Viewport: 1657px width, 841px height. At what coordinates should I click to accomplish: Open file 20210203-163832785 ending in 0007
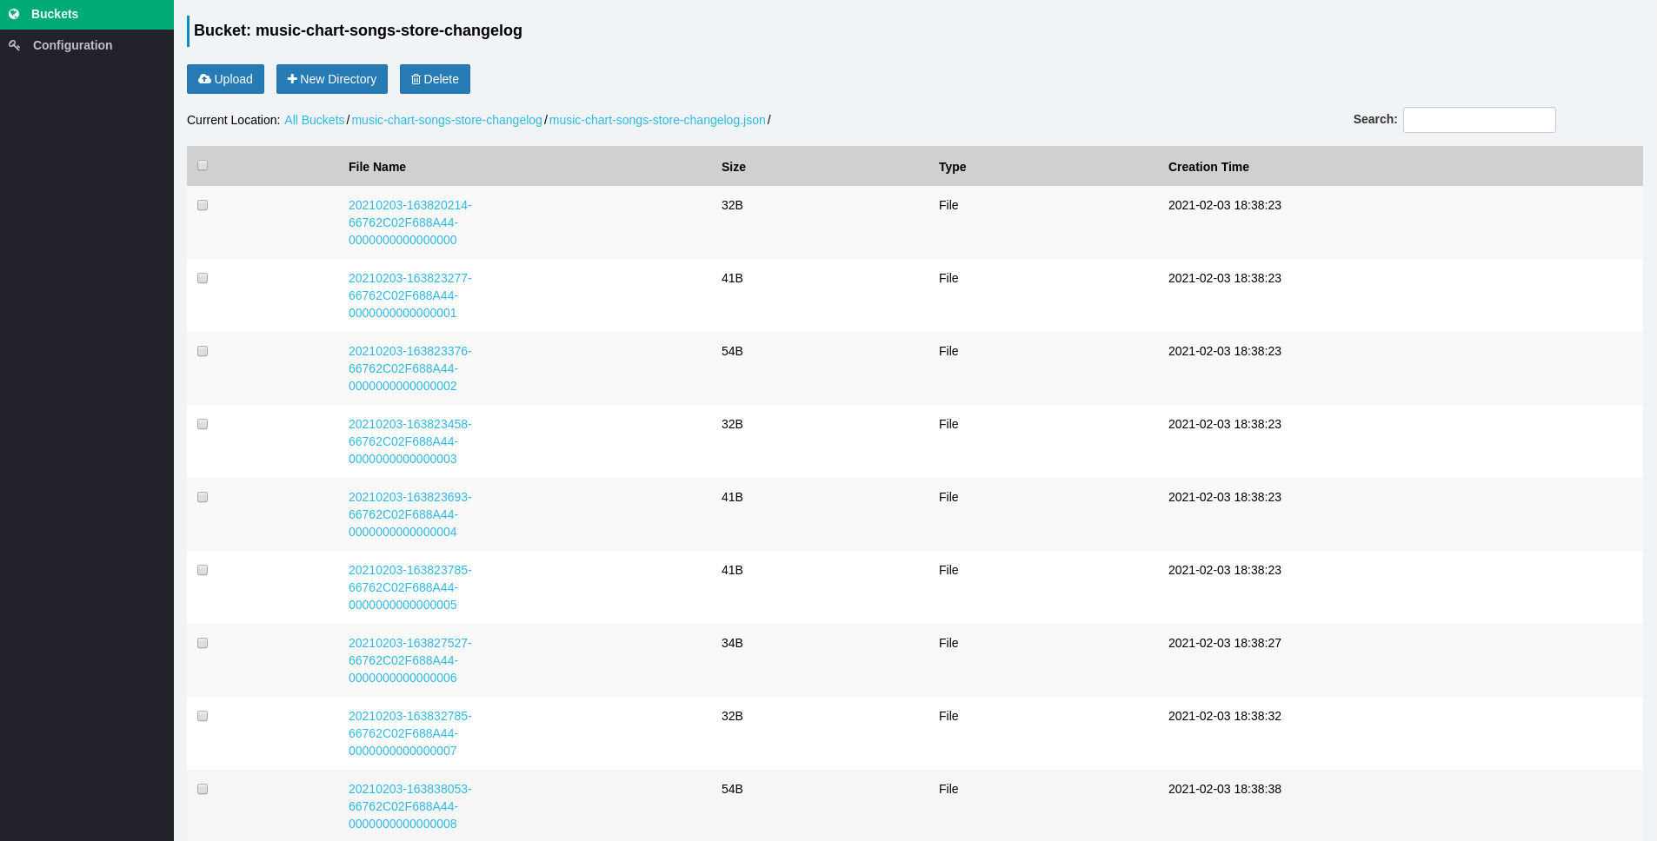pyautogui.click(x=409, y=733)
